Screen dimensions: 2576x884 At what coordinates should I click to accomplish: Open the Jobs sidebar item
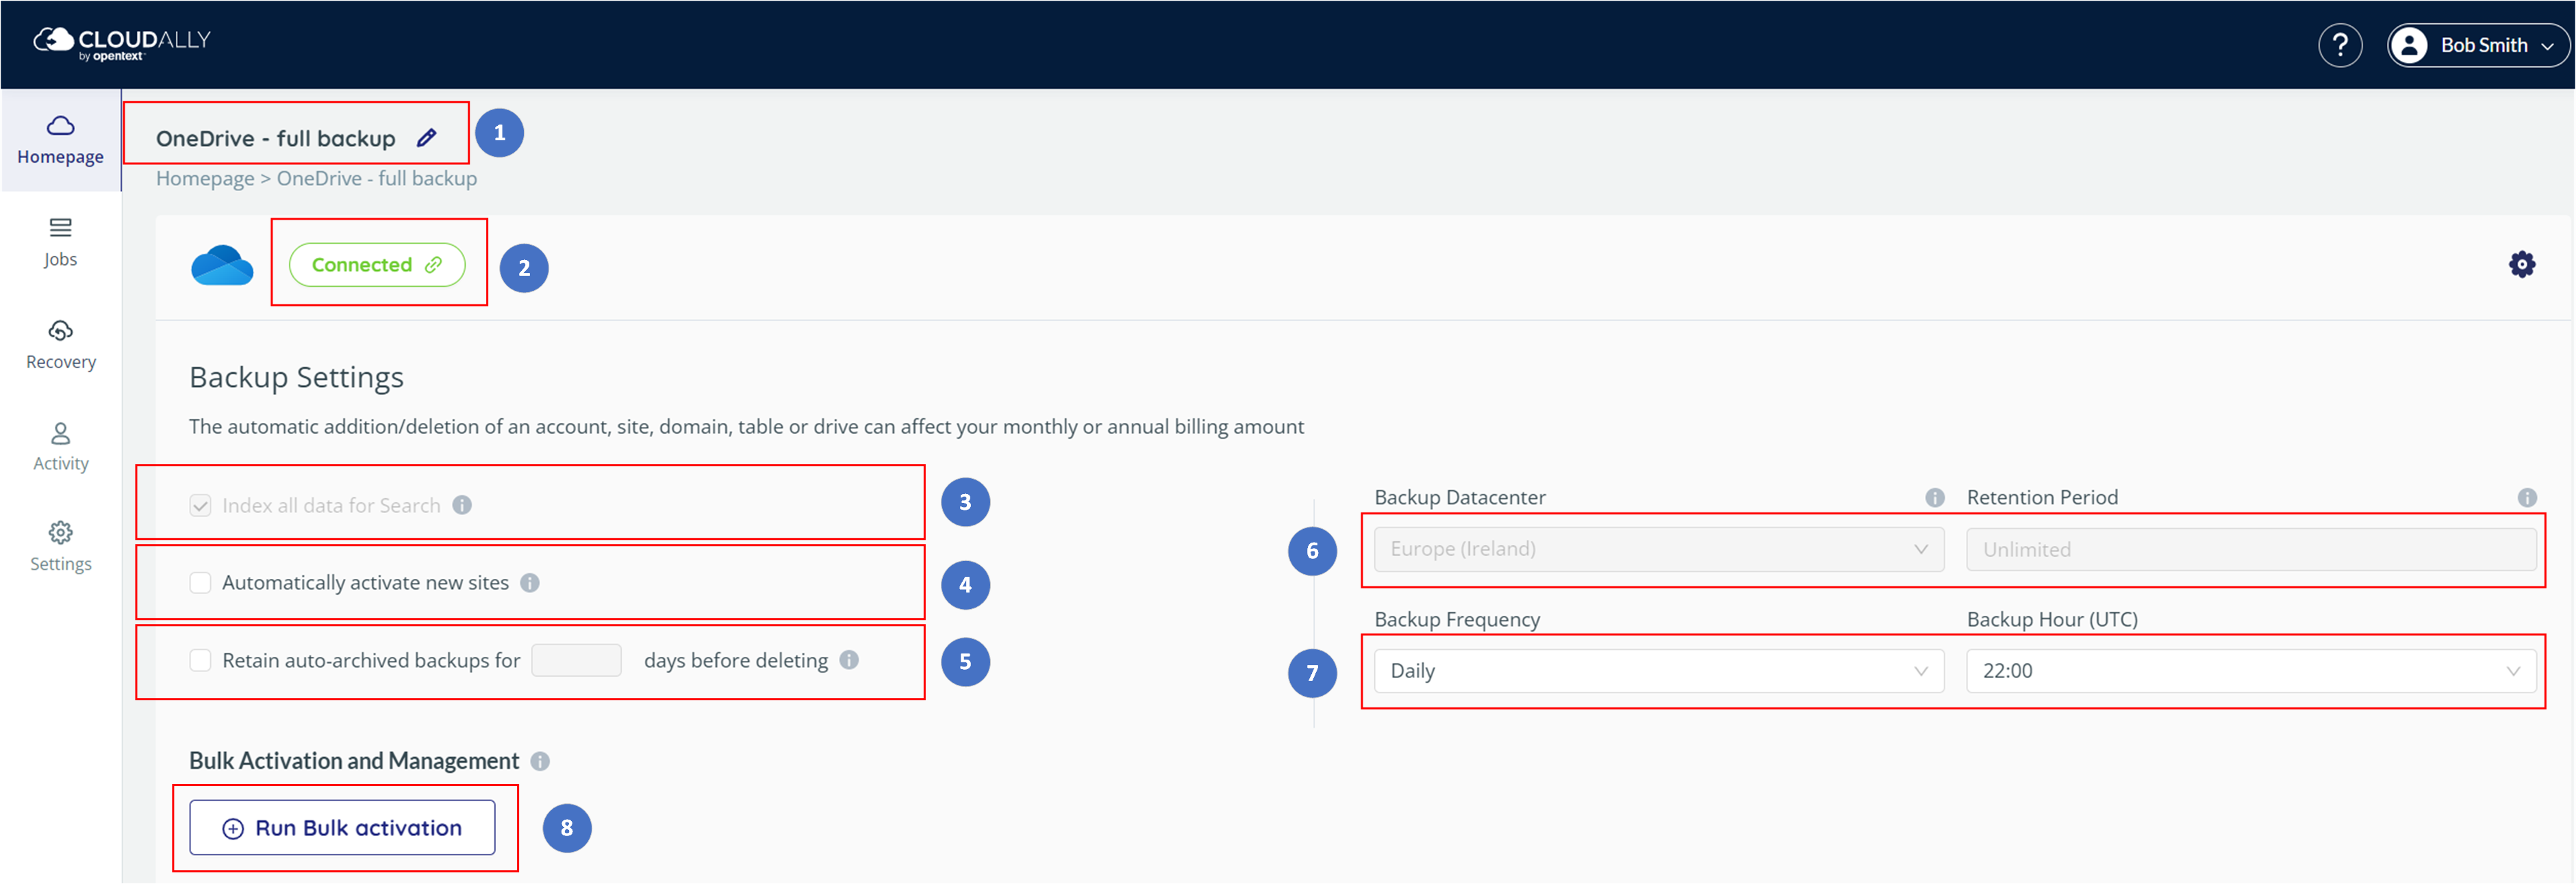pyautogui.click(x=60, y=243)
